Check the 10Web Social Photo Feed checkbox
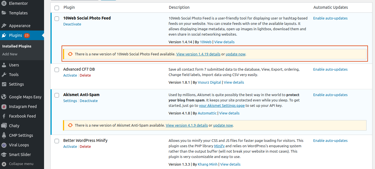The image size is (375, 169). 57,19
